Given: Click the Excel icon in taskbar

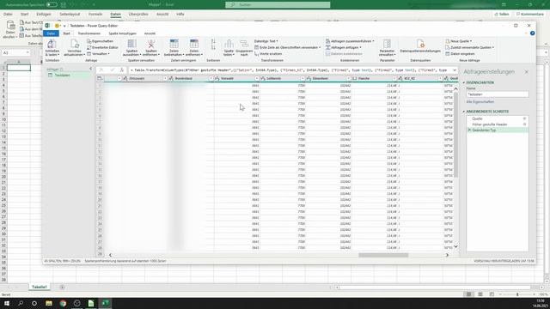Looking at the screenshot, I should point(105,303).
